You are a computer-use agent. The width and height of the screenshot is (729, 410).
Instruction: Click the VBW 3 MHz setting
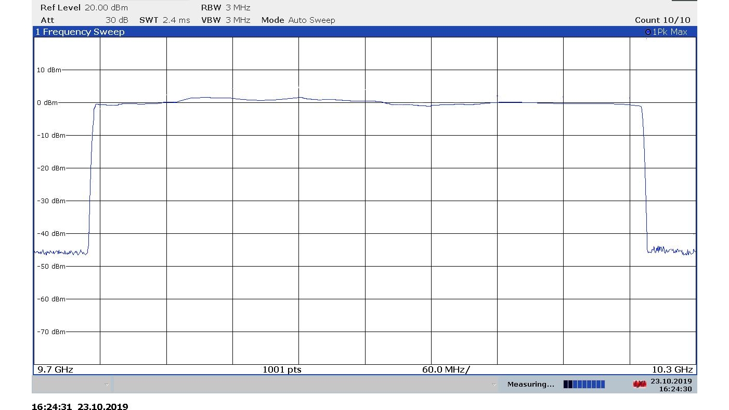[x=226, y=20]
